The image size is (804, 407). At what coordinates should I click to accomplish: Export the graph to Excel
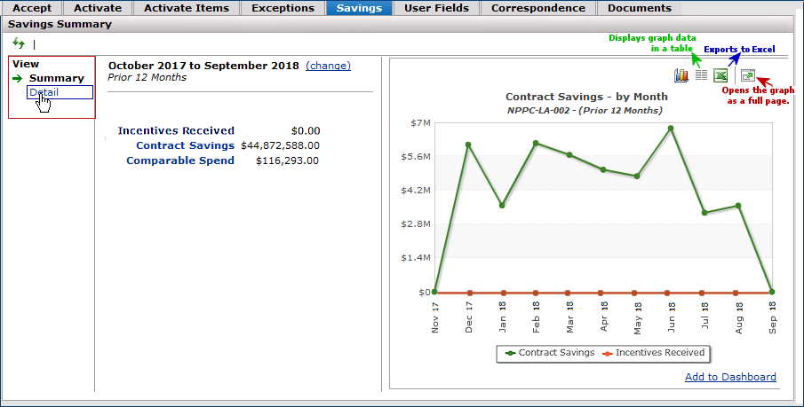pyautogui.click(x=720, y=76)
